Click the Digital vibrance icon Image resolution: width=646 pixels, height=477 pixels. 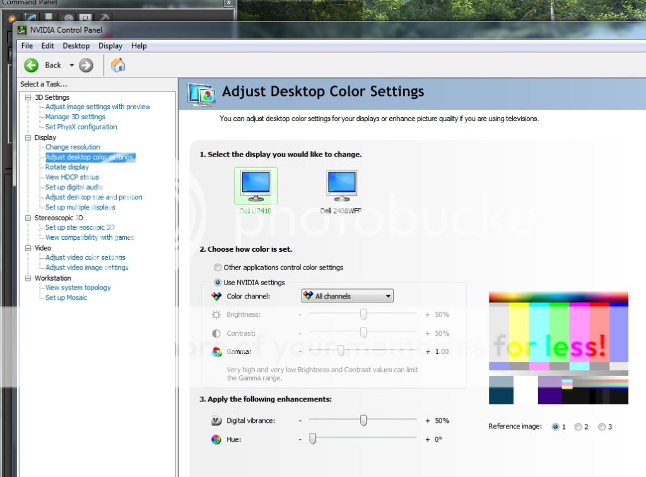(x=216, y=421)
